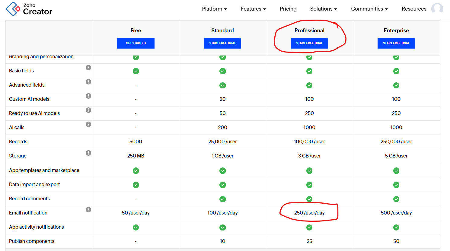Open info for Ready to use AI models
The image size is (450, 251).
pos(88,110)
